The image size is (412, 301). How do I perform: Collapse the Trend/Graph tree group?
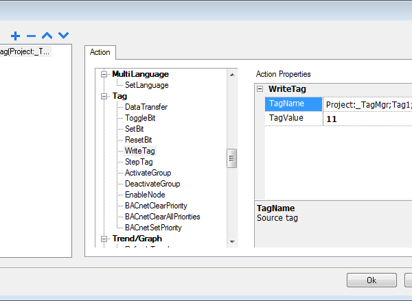click(104, 239)
